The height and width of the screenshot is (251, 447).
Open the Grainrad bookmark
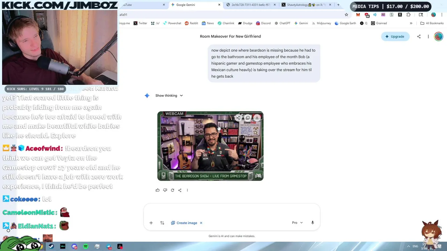(379, 23)
